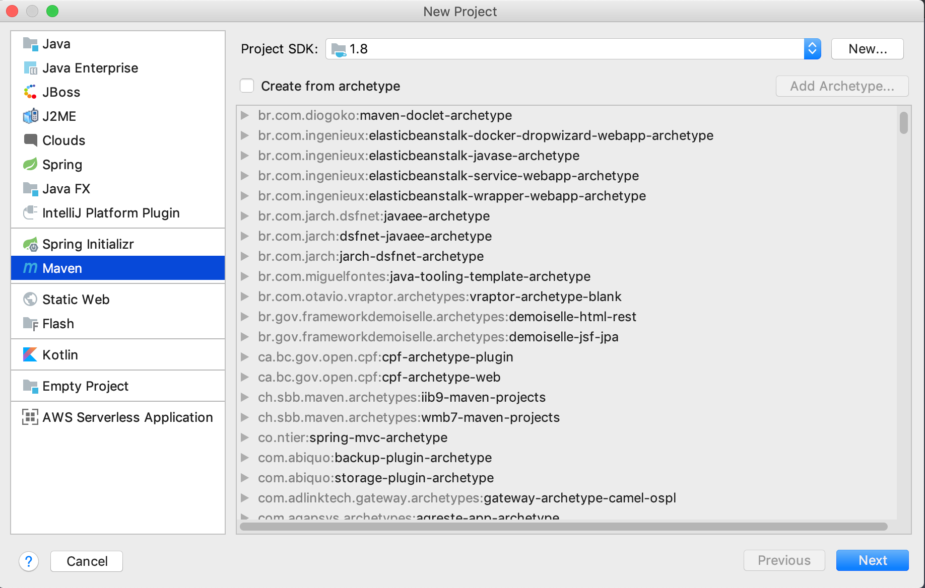Viewport: 925px width, 588px height.
Task: Click the New... SDK button
Action: tap(868, 49)
